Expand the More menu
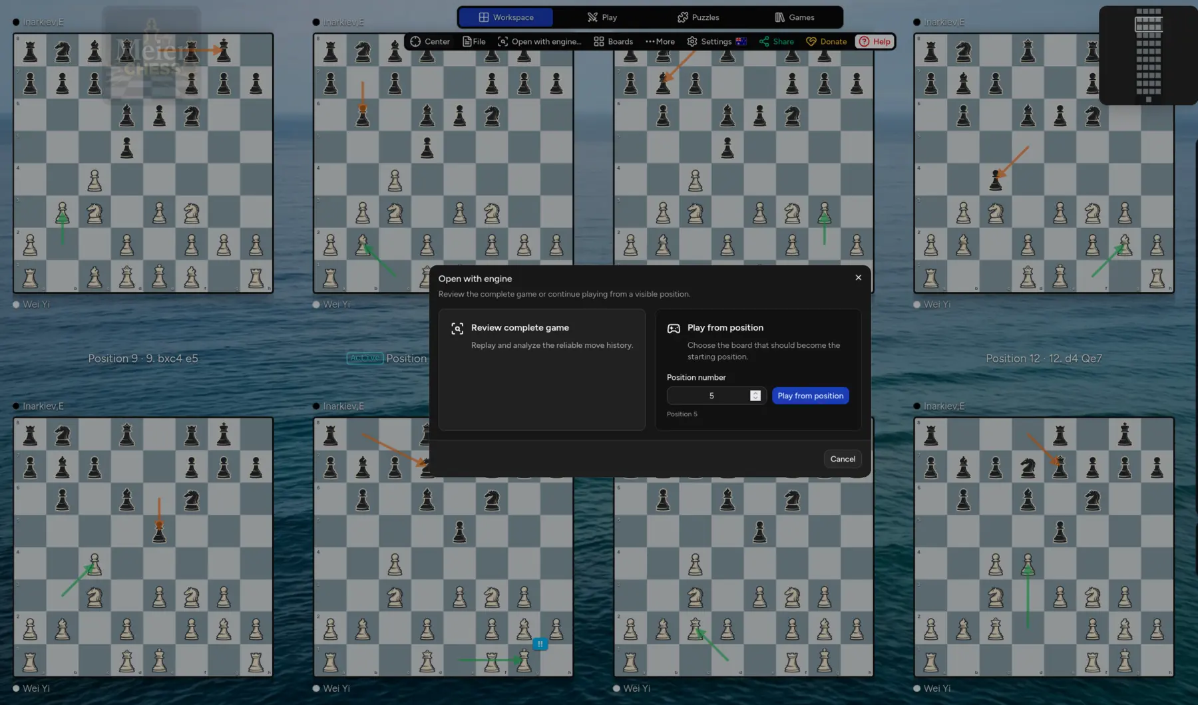Viewport: 1198px width, 705px height. click(660, 41)
